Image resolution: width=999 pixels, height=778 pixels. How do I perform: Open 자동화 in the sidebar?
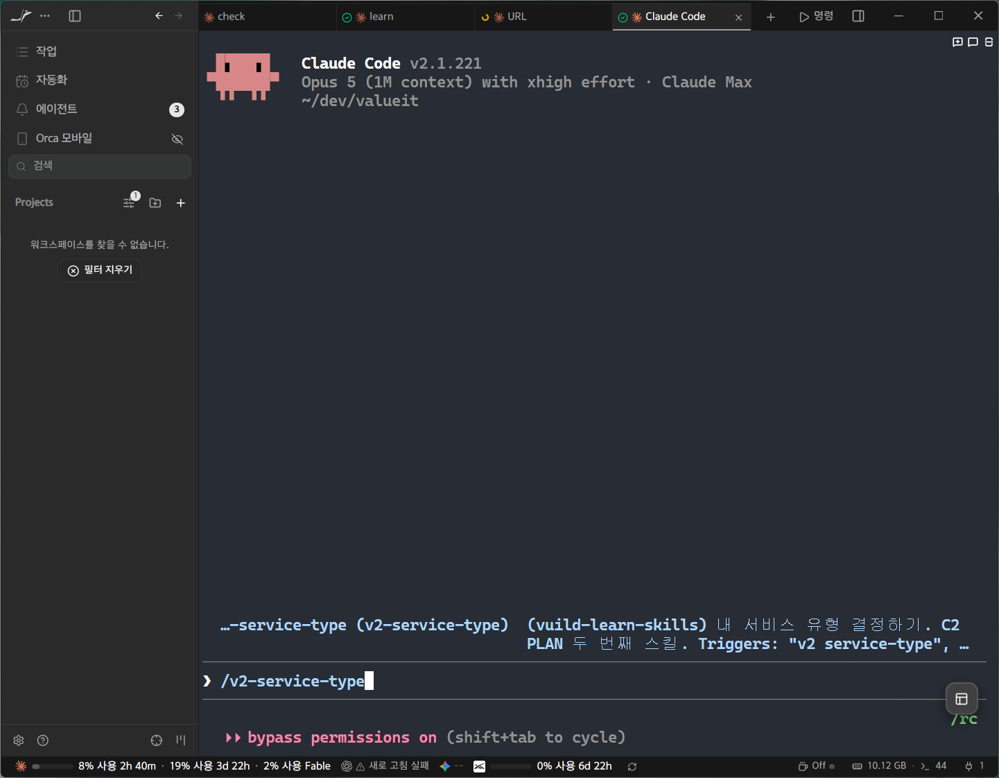point(100,80)
